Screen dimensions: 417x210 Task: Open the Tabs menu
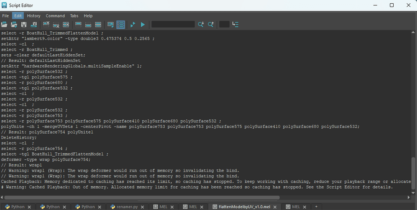pos(74,16)
